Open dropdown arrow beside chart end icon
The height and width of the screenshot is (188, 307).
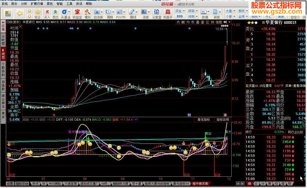[230, 22]
